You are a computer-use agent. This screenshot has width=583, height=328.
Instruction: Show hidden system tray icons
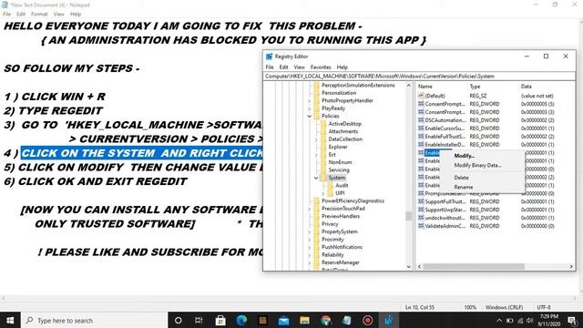tap(499, 321)
